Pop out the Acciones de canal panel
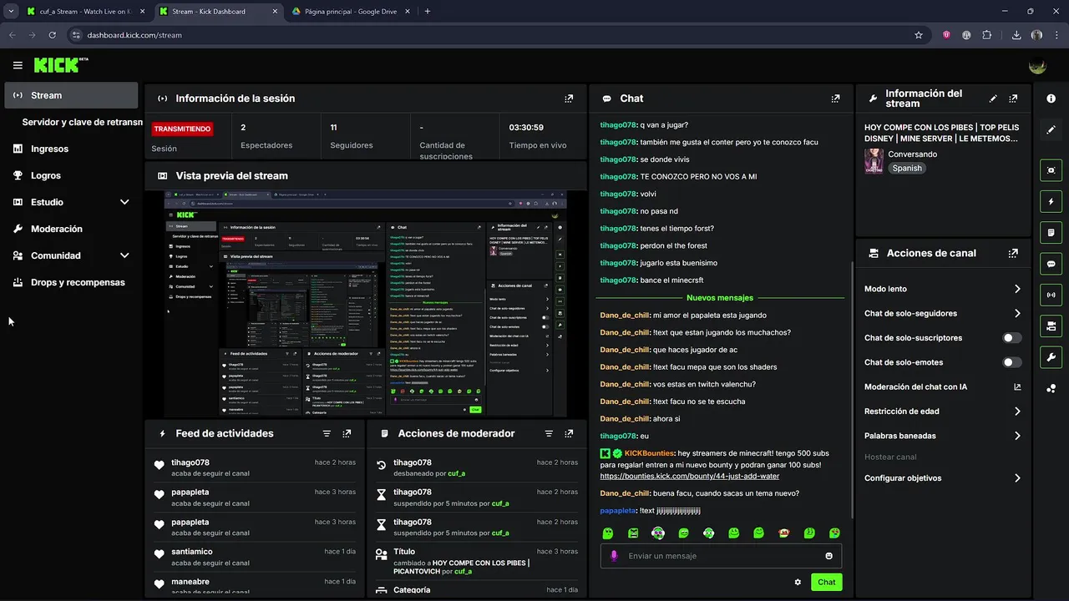 coord(1013,253)
